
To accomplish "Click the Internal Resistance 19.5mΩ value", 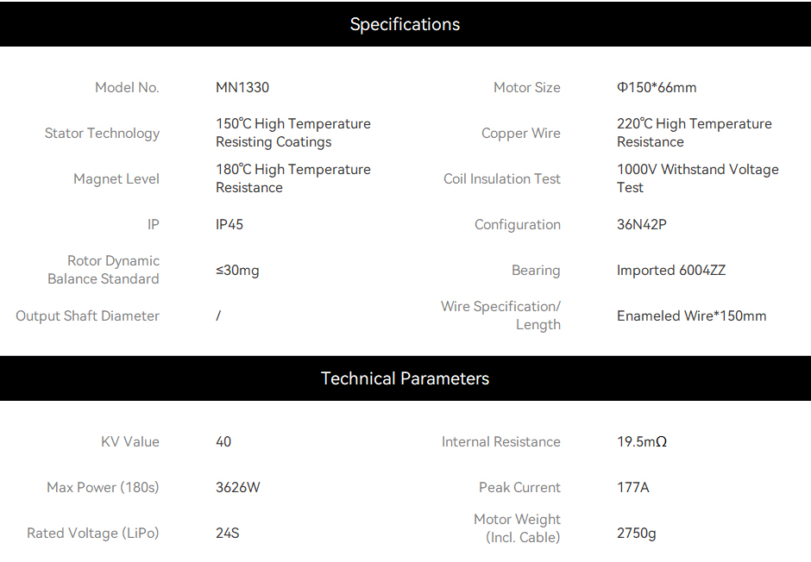I will coord(641,441).
